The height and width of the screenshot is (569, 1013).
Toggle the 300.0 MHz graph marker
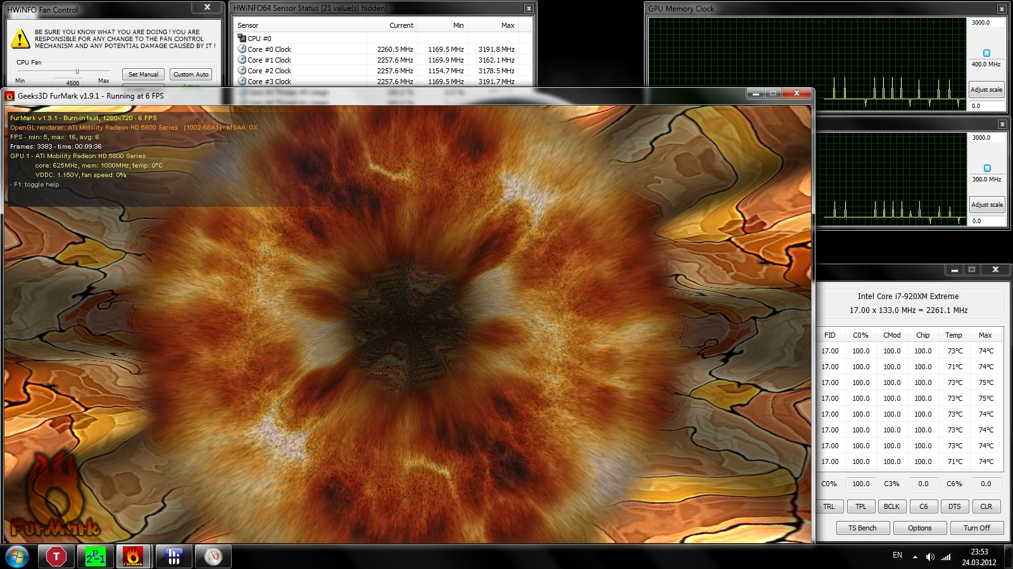click(x=986, y=168)
